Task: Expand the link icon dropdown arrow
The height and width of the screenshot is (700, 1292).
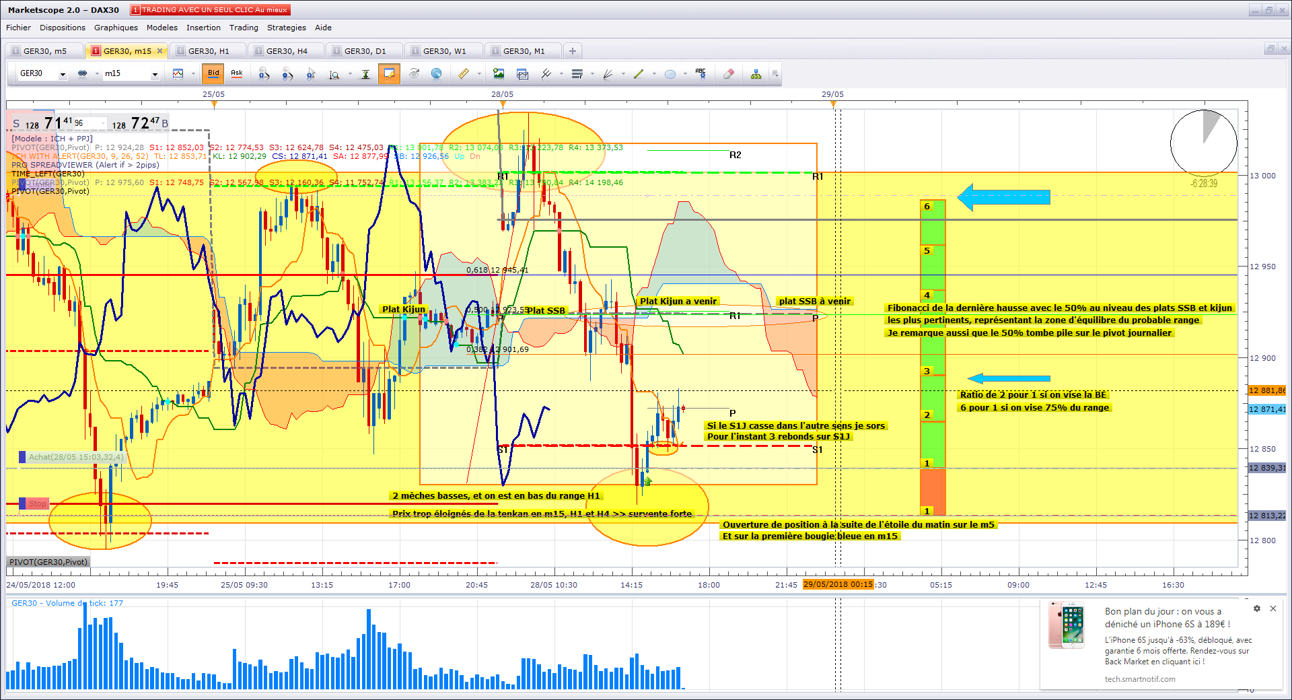Action: pos(97,74)
